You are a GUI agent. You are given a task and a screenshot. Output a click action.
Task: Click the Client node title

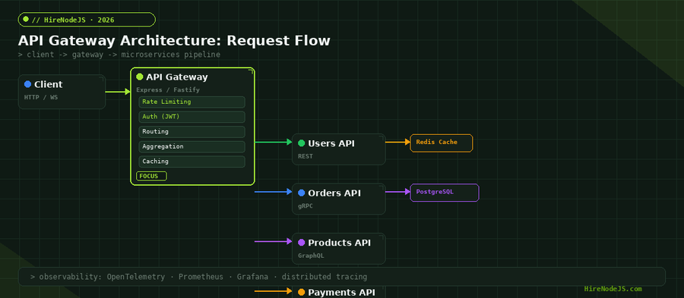[x=49, y=84]
